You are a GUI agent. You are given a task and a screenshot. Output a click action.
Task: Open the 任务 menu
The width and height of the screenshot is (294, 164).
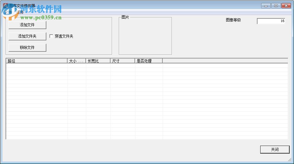pos(20,12)
